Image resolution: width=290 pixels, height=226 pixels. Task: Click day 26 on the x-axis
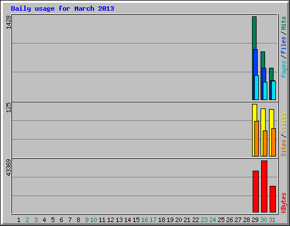(x=229, y=220)
